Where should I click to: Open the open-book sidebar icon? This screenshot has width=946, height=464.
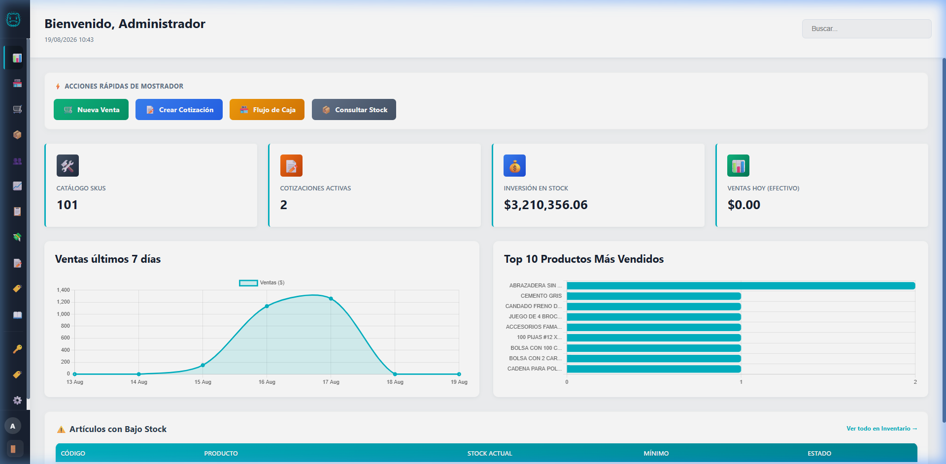tap(17, 315)
